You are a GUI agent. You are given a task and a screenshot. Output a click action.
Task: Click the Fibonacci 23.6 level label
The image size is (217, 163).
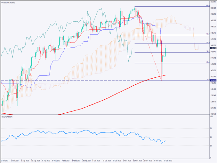tap(207, 62)
